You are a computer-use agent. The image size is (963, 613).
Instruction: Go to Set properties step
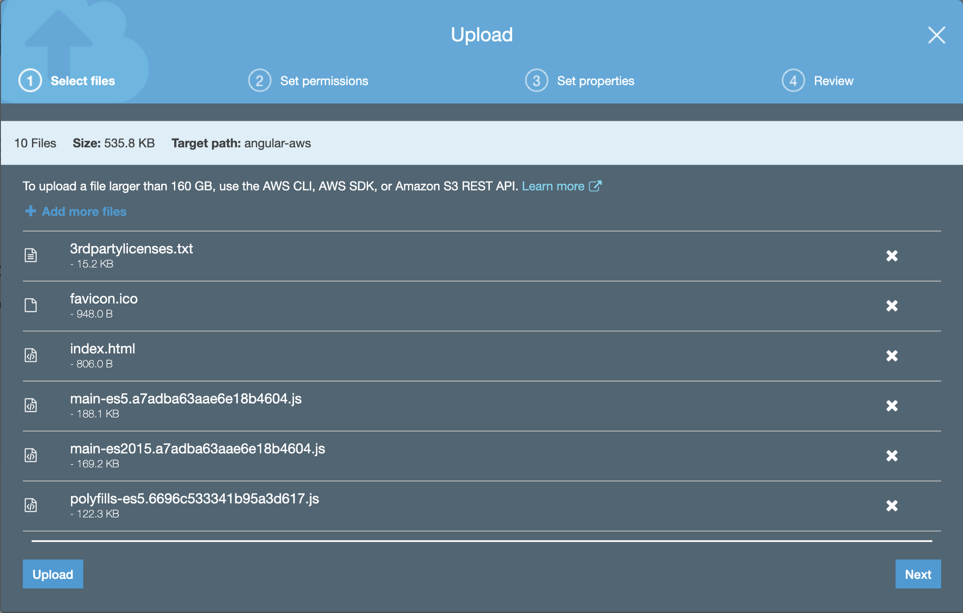(580, 81)
